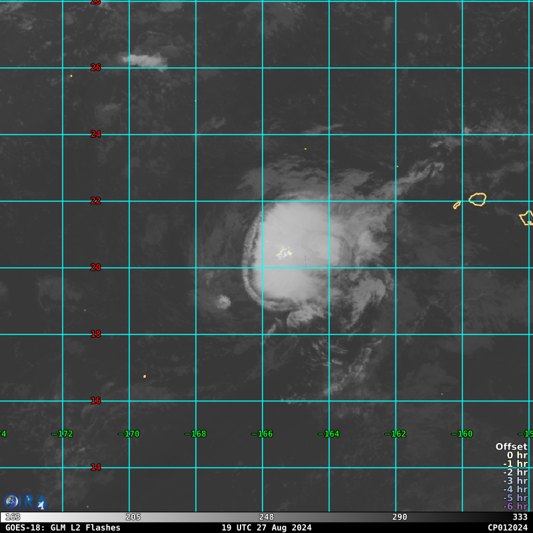Image resolution: width=533 pixels, height=533 pixels.
Task: Select the -3 hr offset legend entry
Action: (x=515, y=480)
